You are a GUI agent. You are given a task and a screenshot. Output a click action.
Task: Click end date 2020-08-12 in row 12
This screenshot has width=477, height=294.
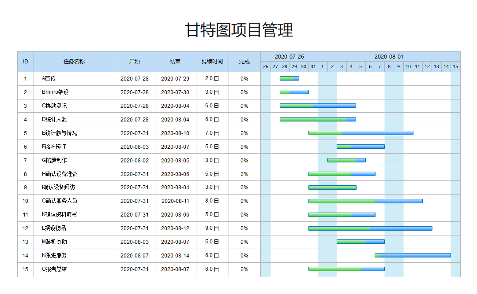click(175, 228)
